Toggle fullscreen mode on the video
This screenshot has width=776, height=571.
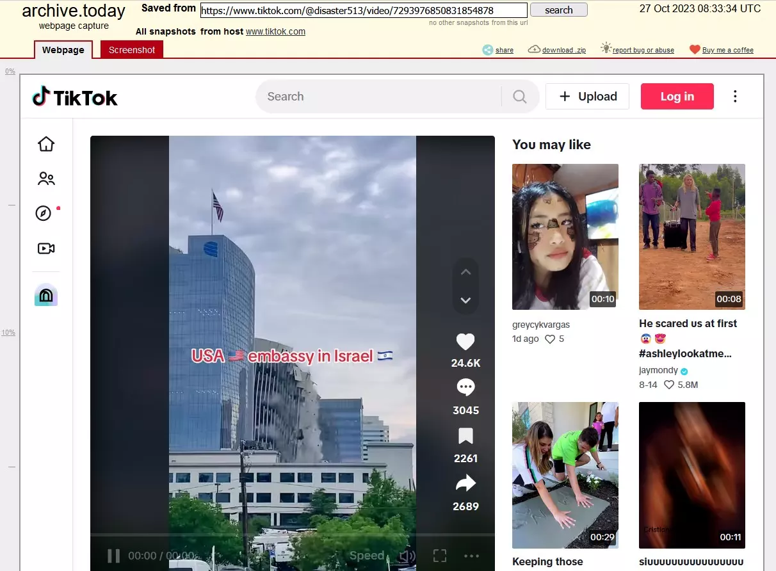click(x=439, y=556)
